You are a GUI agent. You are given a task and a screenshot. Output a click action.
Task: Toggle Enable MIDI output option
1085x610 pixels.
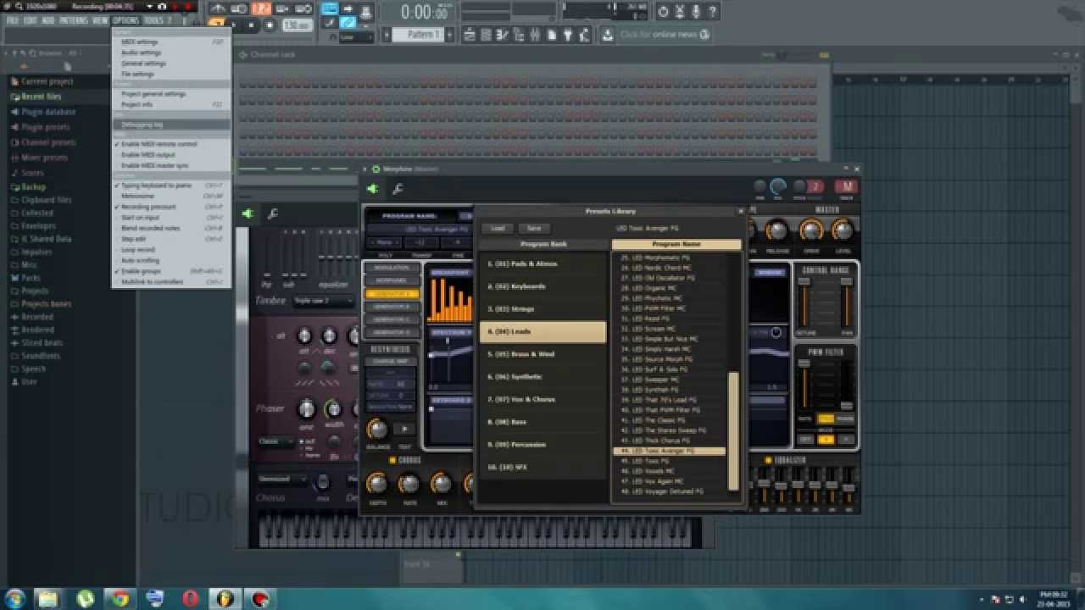pyautogui.click(x=171, y=155)
